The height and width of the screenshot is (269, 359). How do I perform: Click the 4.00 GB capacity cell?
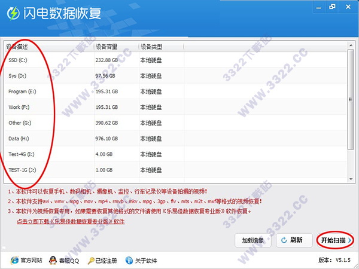pos(104,154)
